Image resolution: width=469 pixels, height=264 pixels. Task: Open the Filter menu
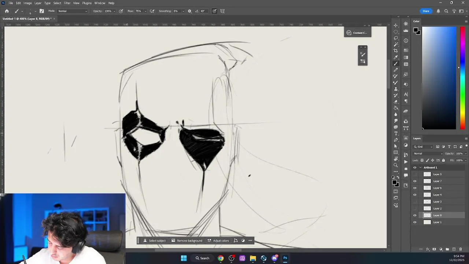click(67, 3)
